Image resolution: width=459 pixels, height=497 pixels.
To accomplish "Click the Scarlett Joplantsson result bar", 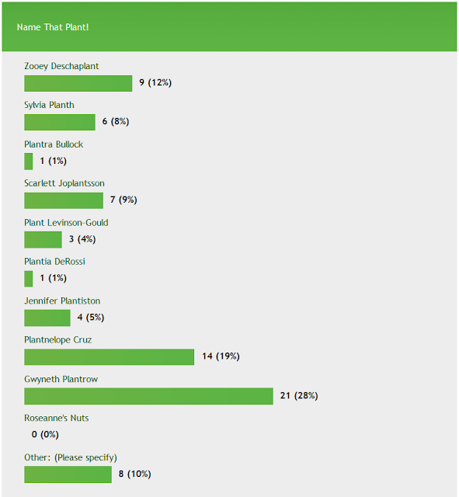I will click(x=64, y=200).
